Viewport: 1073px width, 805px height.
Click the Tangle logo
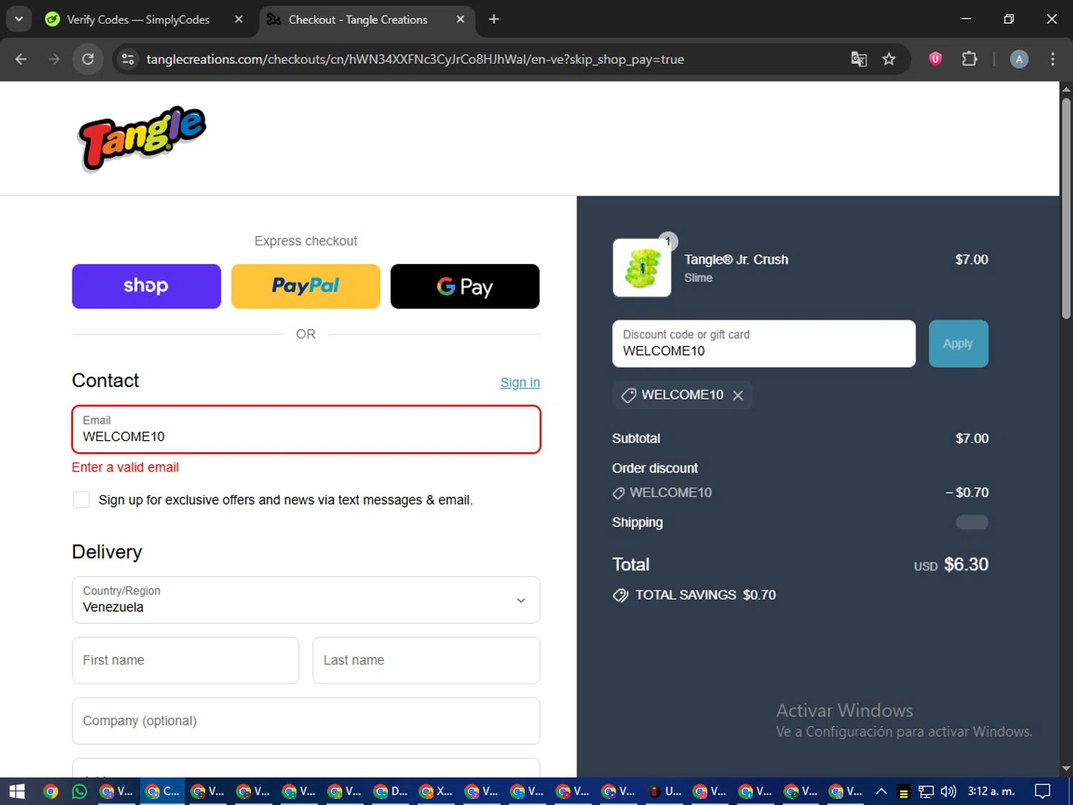(x=142, y=138)
